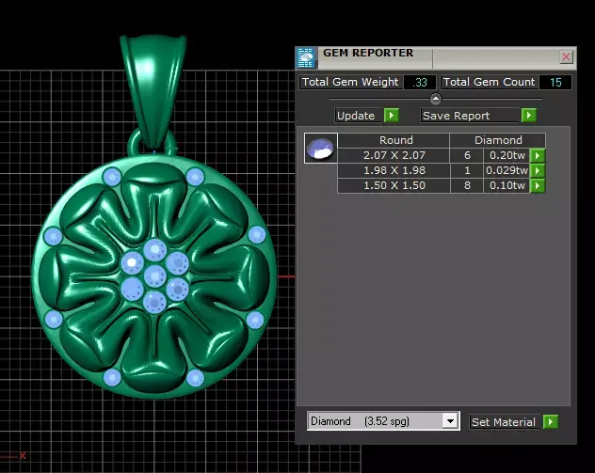Screen dimensions: 595x473
Task: Click the green arrow for the 2.07 X 2.07 row
Action: click(x=538, y=155)
